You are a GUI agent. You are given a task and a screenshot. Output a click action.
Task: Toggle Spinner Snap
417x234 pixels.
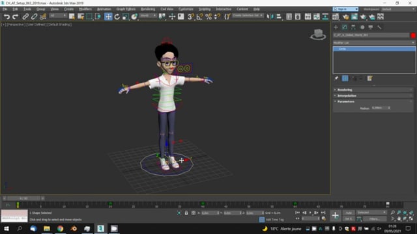(x=217, y=17)
